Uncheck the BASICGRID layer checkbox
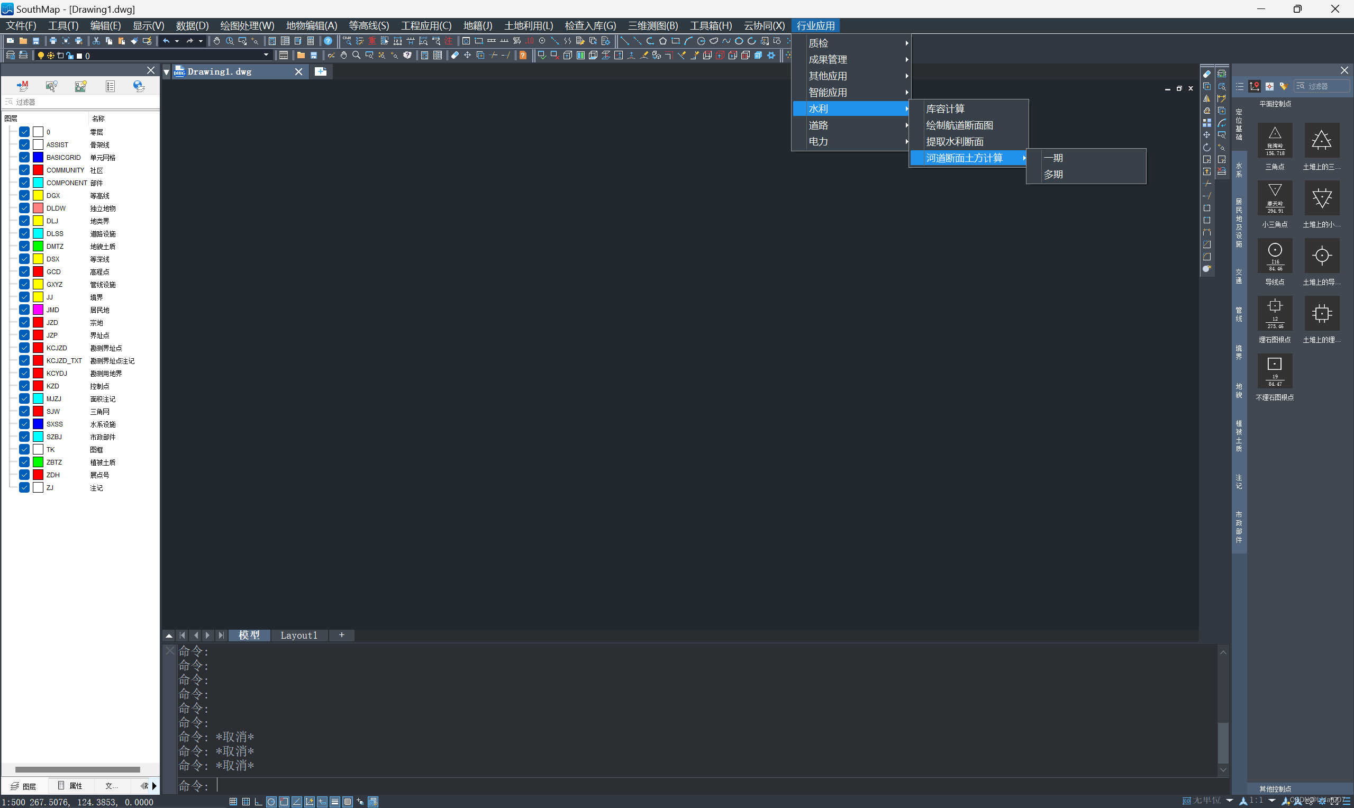1354x808 pixels. 24,157
